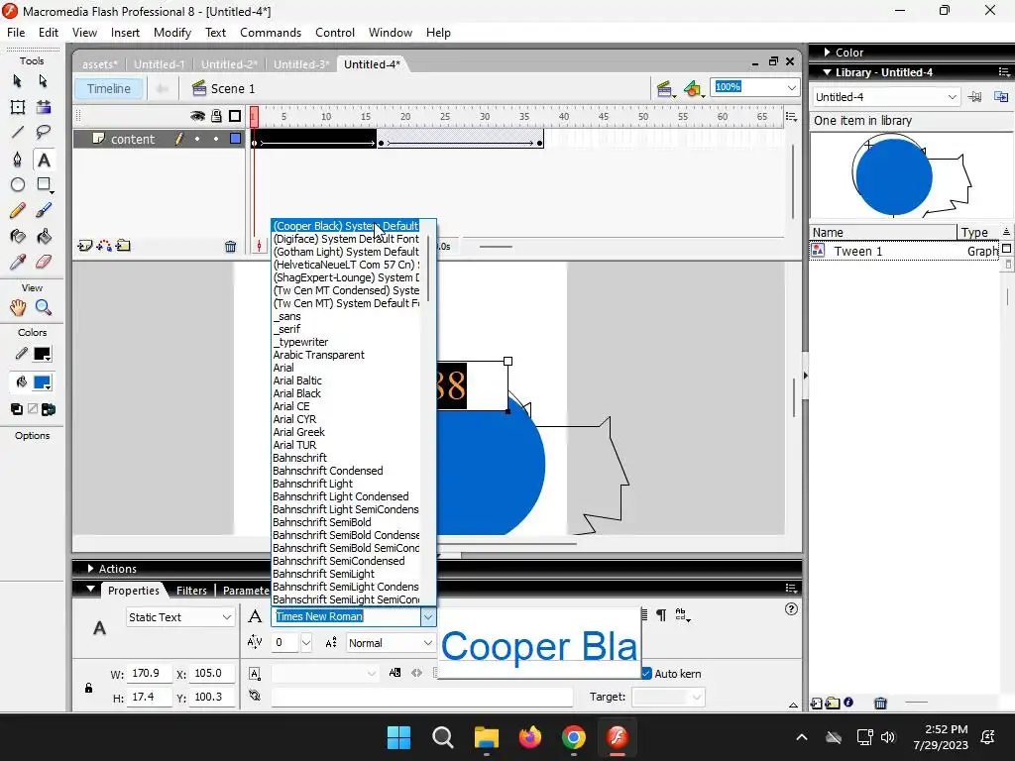This screenshot has height=761, width=1015.
Task: Select the Paint Bucket tool
Action: pyautogui.click(x=44, y=237)
